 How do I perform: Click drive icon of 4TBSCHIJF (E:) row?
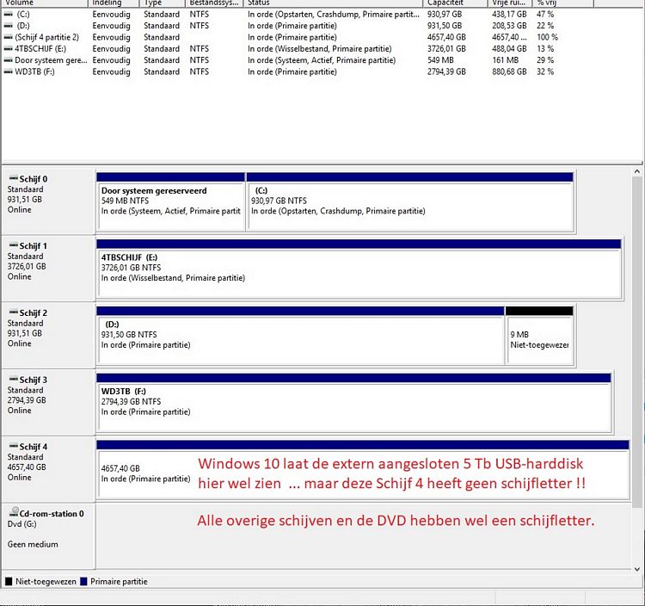pyautogui.click(x=9, y=49)
